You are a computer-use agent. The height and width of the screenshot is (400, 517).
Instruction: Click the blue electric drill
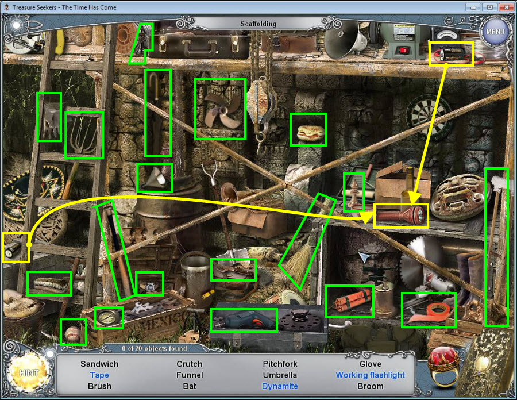coord(243,320)
